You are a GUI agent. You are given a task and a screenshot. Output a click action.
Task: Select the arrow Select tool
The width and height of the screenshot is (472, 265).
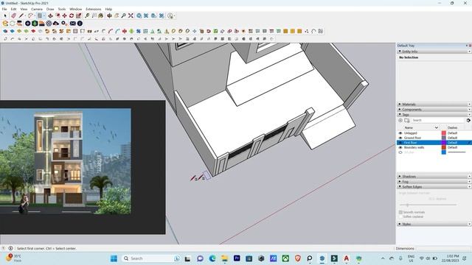click(x=5, y=15)
